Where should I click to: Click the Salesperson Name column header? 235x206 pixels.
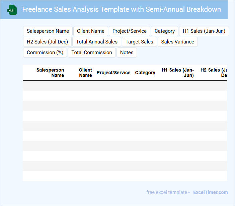[x=50, y=73]
